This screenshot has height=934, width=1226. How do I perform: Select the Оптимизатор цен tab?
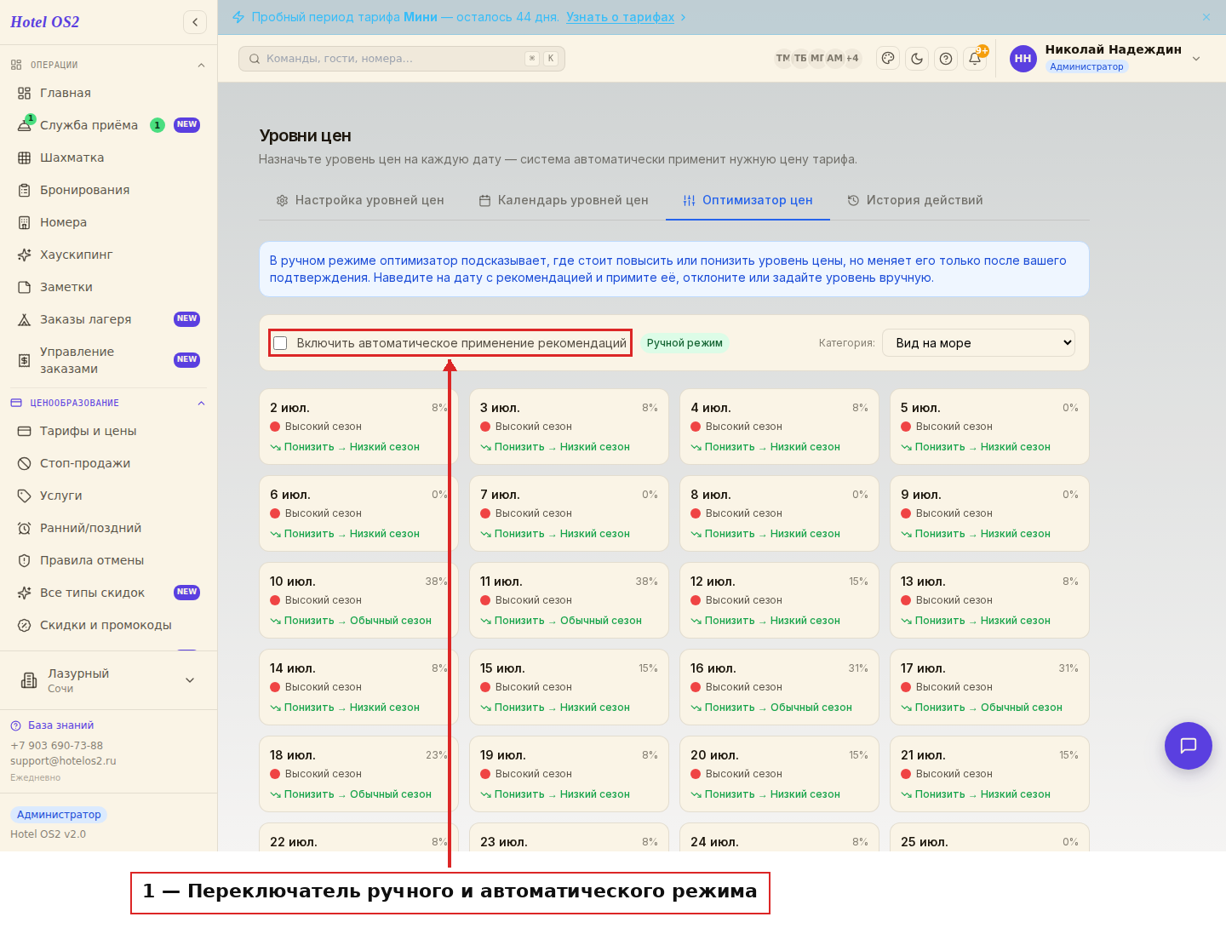tap(748, 200)
